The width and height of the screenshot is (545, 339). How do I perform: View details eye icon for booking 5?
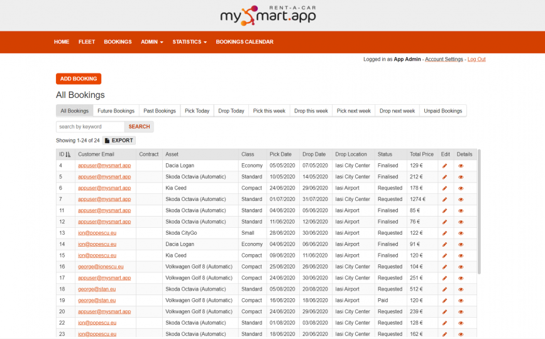(461, 177)
